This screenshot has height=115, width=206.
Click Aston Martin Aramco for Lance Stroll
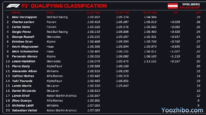point(61,96)
